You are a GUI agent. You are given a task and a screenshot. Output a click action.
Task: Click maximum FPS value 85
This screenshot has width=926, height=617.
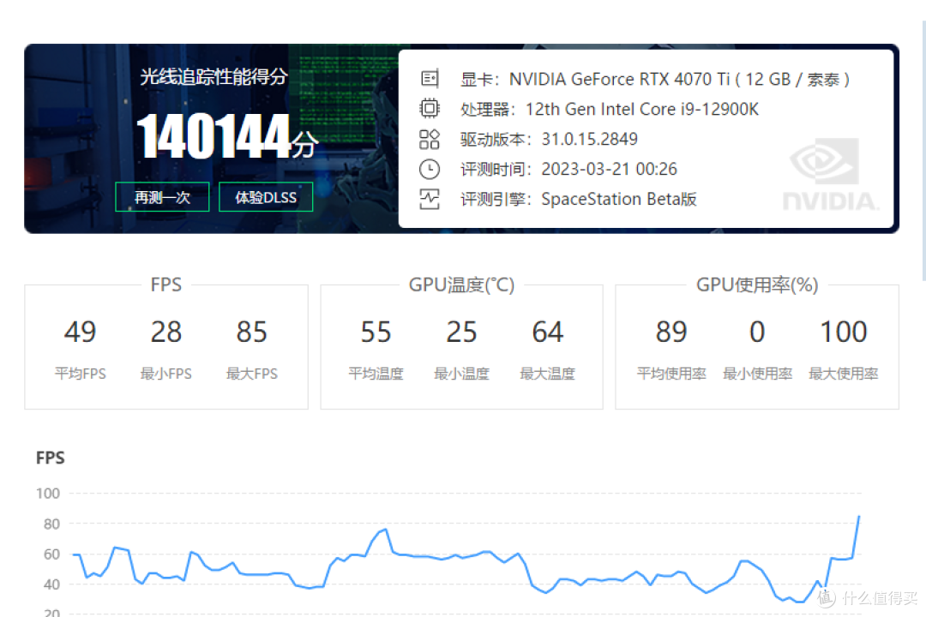(x=251, y=332)
